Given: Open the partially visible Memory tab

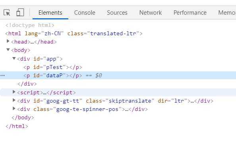Looking at the screenshot, I should 227,13.
